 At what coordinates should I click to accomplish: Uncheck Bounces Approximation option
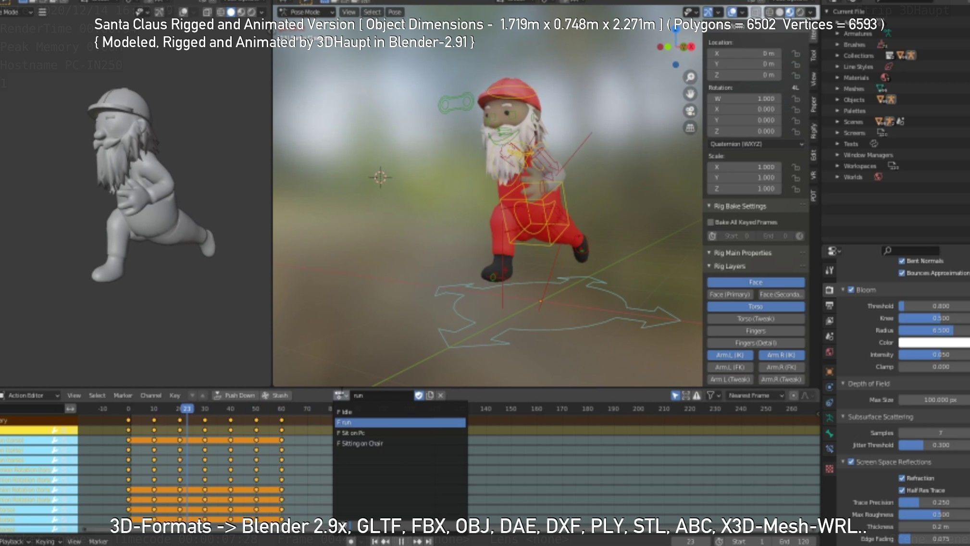tap(902, 273)
